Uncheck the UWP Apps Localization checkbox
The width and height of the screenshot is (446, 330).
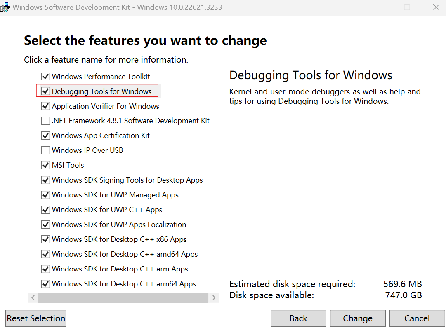pyautogui.click(x=45, y=225)
